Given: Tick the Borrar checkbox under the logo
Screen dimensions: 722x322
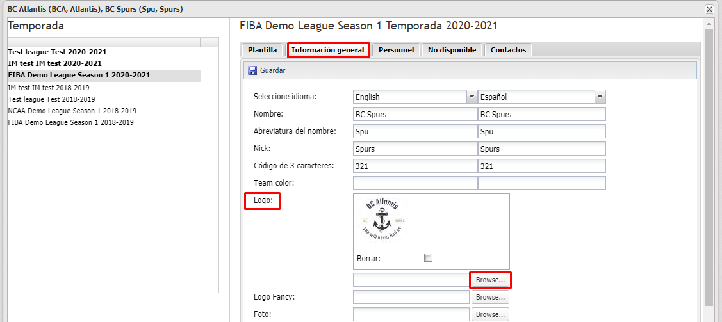Looking at the screenshot, I should (428, 258).
